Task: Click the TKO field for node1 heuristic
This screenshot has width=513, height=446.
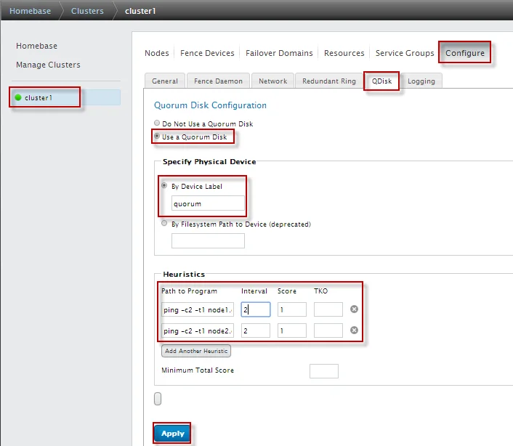Action: (328, 309)
